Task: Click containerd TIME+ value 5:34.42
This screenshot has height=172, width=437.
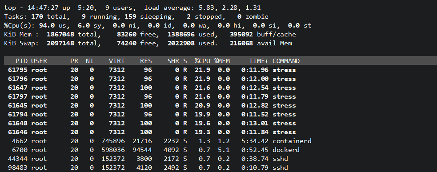Action: [255, 141]
